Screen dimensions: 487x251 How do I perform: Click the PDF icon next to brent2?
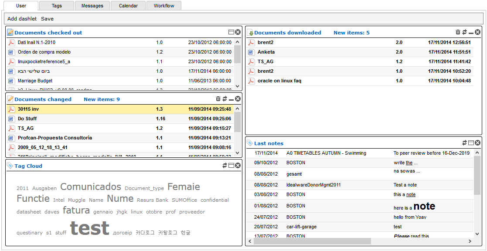(251, 43)
